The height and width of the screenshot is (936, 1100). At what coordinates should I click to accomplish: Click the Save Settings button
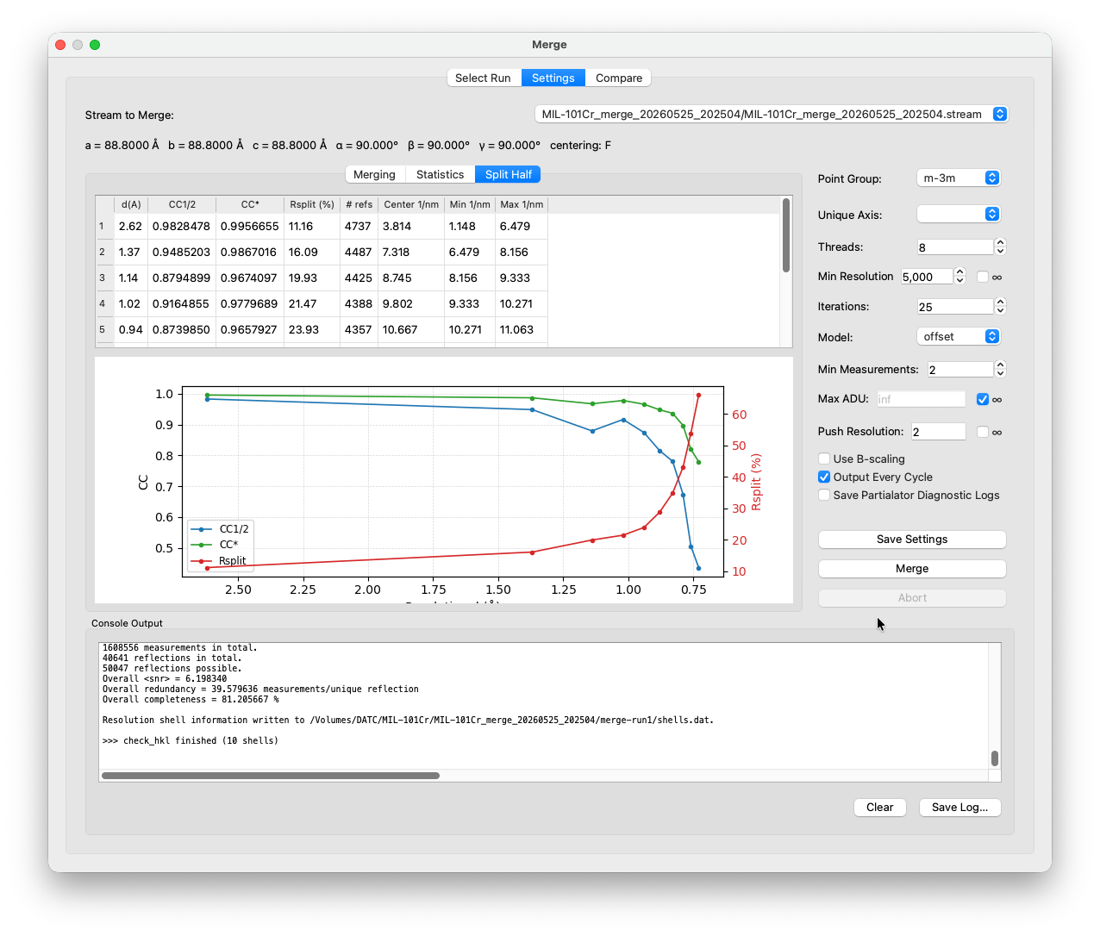click(912, 539)
